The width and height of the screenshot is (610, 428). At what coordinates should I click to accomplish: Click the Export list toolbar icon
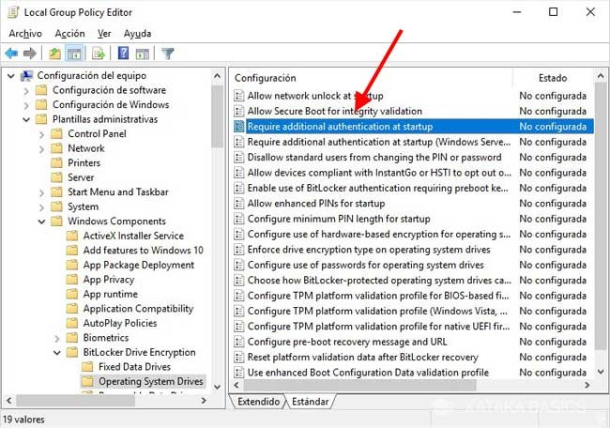tap(98, 53)
